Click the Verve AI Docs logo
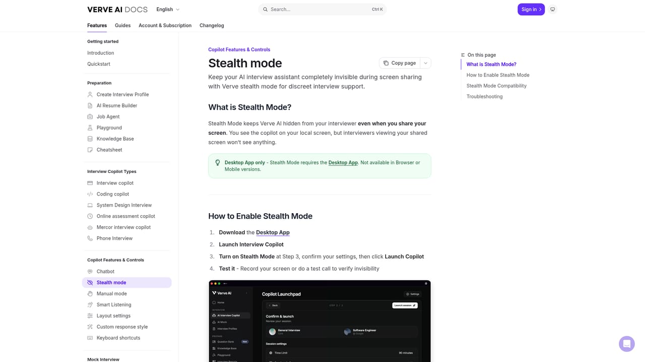The height and width of the screenshot is (362, 645). click(117, 10)
